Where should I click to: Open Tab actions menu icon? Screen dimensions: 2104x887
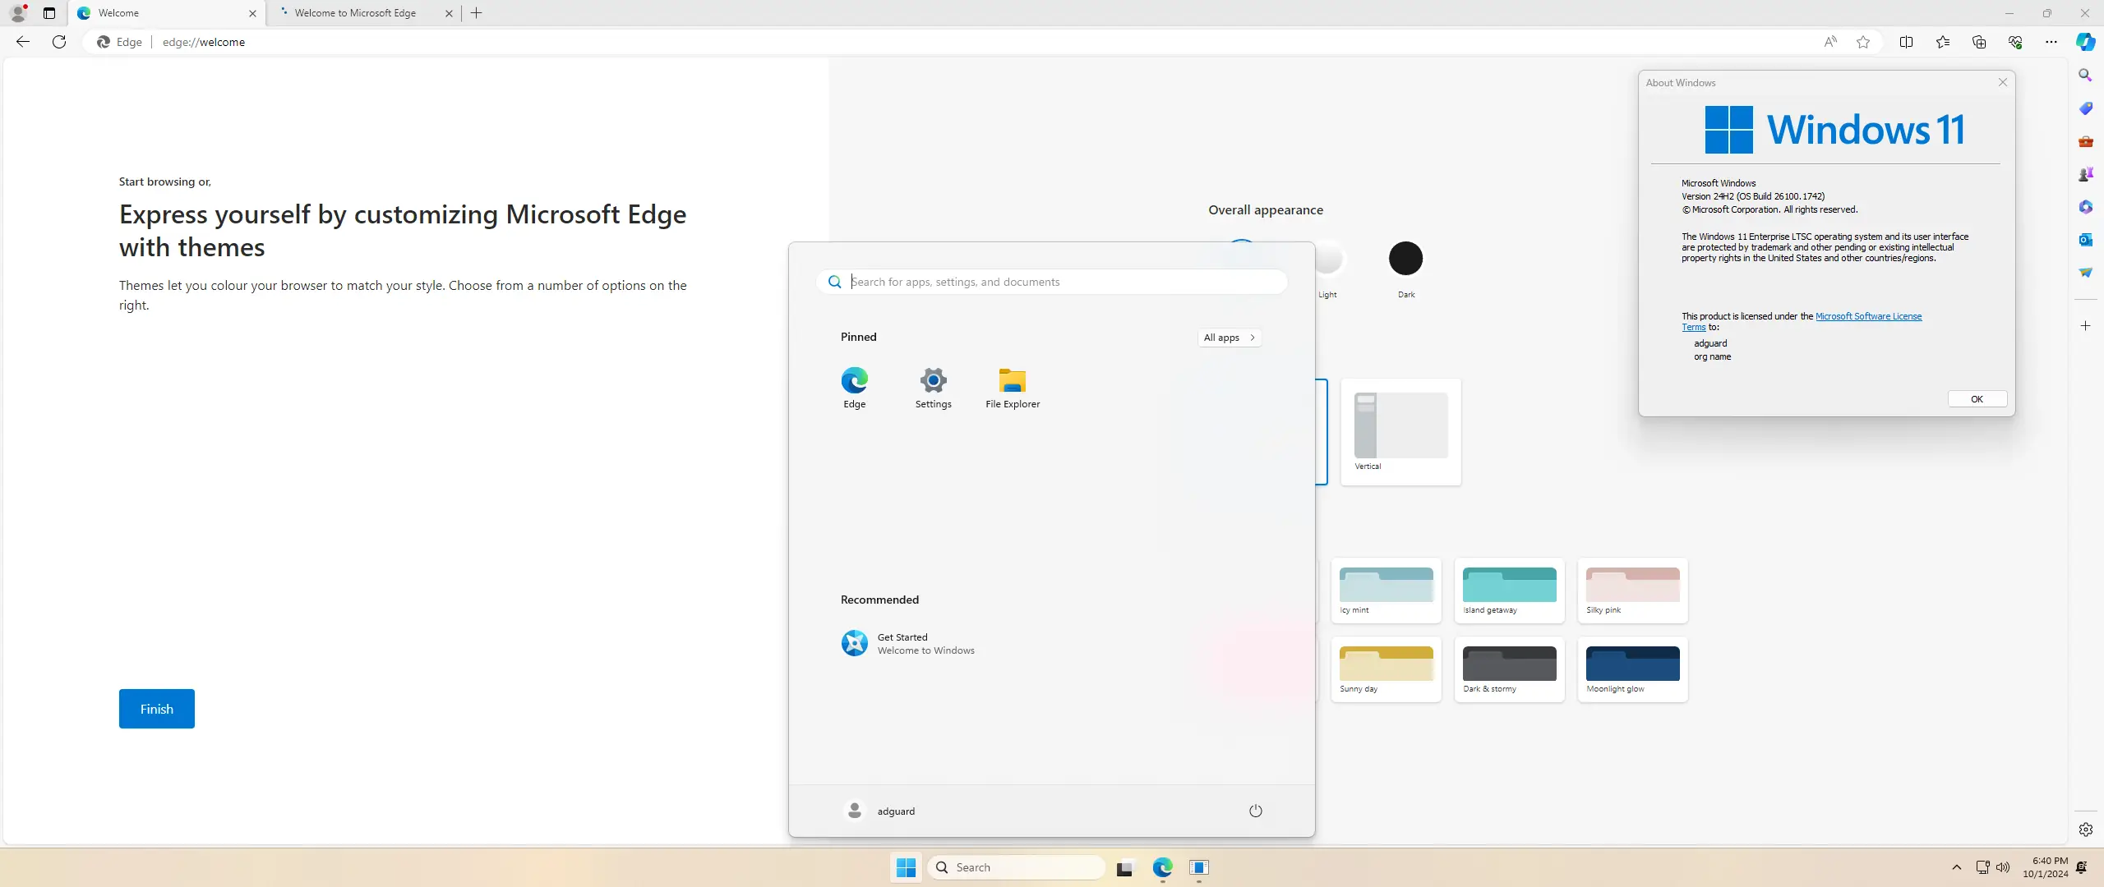pyautogui.click(x=49, y=13)
